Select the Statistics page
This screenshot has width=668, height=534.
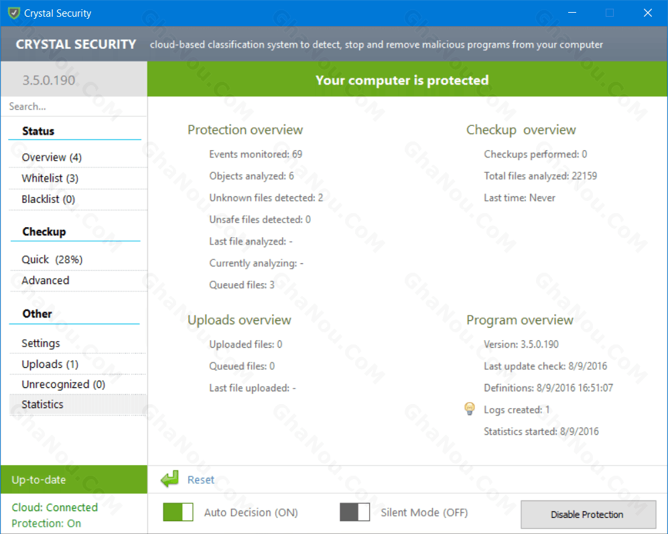coord(78,405)
